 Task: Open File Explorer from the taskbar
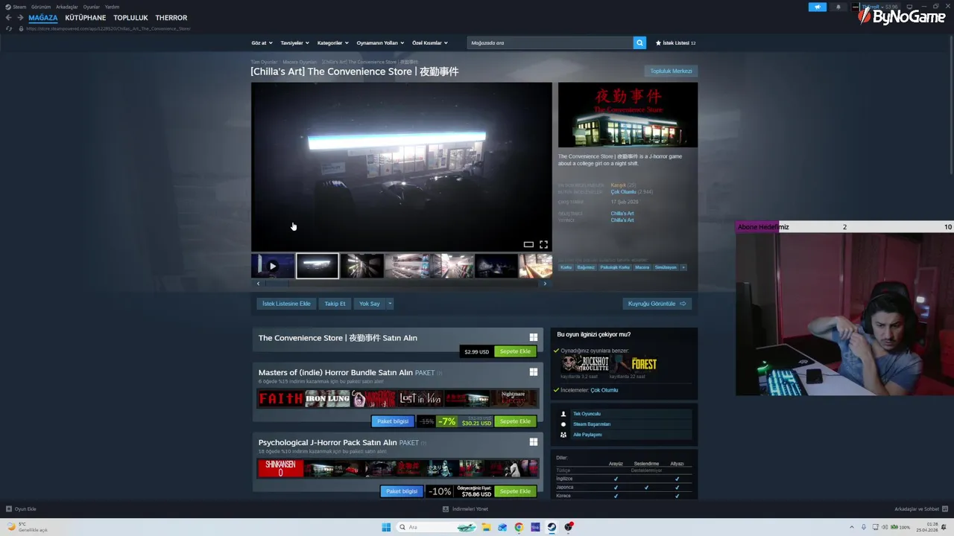486,527
